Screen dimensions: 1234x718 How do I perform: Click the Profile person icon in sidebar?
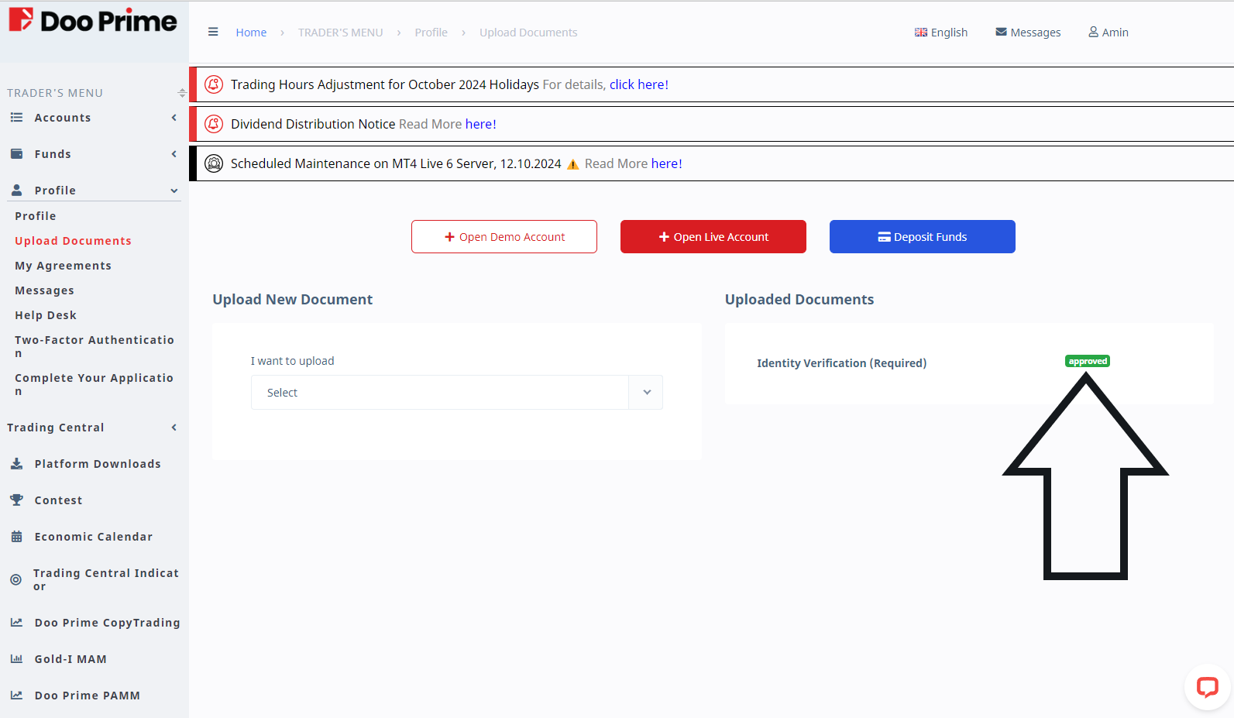tap(16, 190)
